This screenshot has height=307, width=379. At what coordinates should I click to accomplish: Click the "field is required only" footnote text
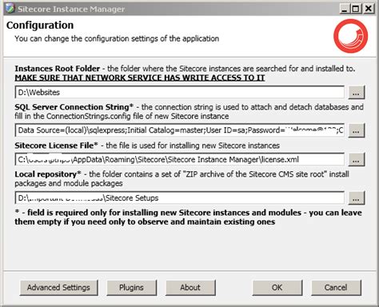coord(188,217)
